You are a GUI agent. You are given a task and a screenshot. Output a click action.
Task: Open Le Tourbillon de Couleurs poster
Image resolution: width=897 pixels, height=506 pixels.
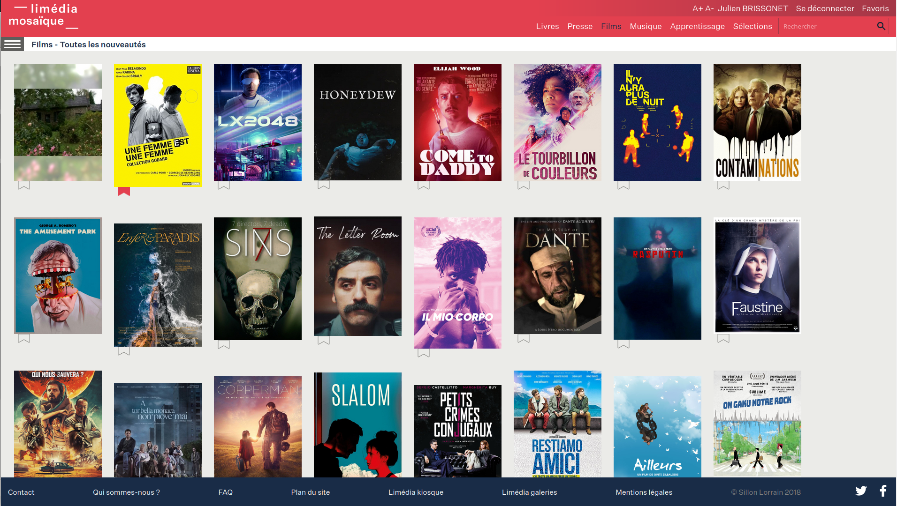pos(557,122)
